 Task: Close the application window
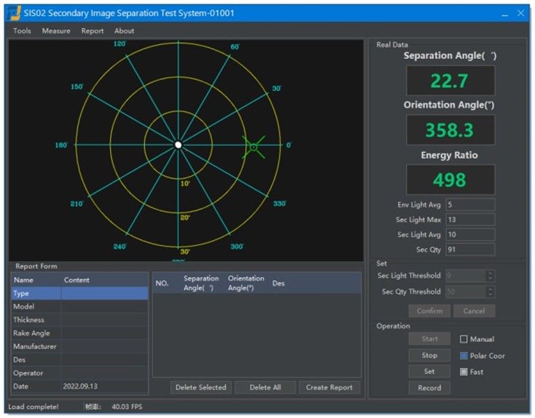pos(520,13)
